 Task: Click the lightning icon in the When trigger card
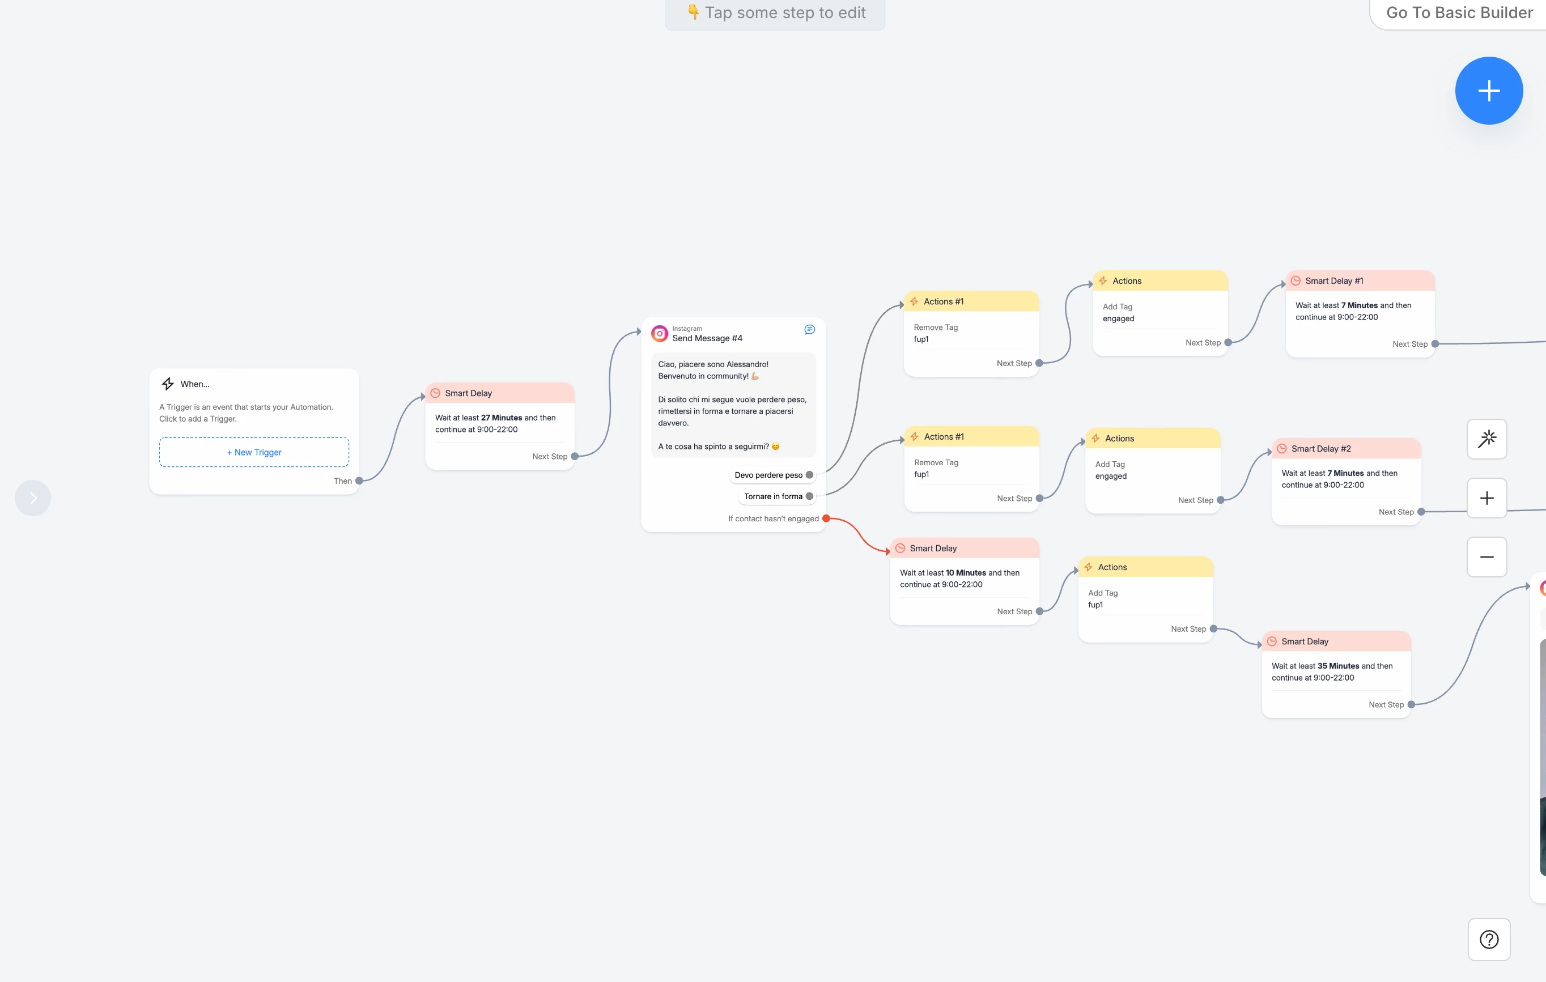pyautogui.click(x=168, y=384)
